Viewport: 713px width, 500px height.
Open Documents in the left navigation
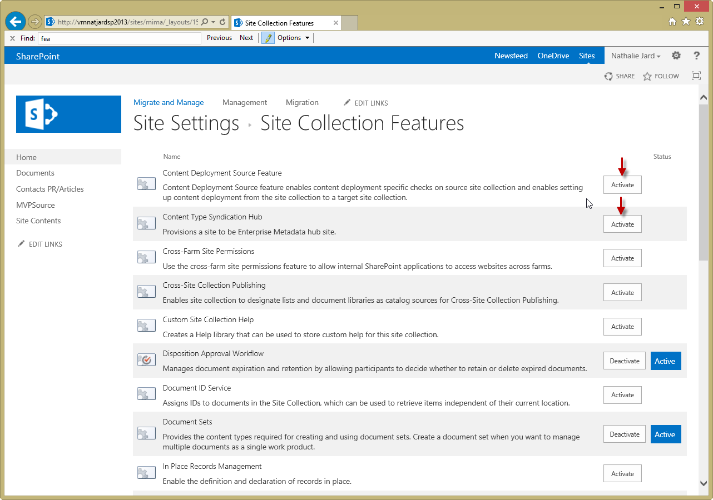35,173
